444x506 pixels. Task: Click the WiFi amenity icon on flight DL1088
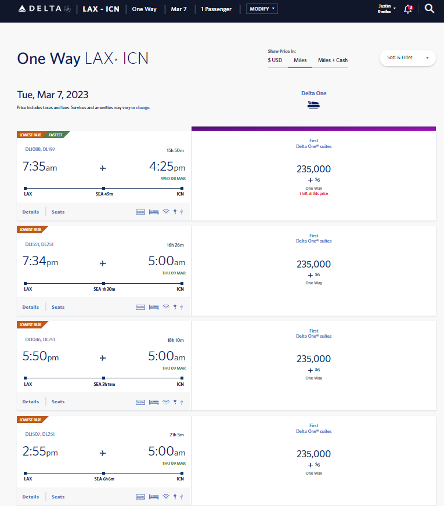tap(166, 212)
